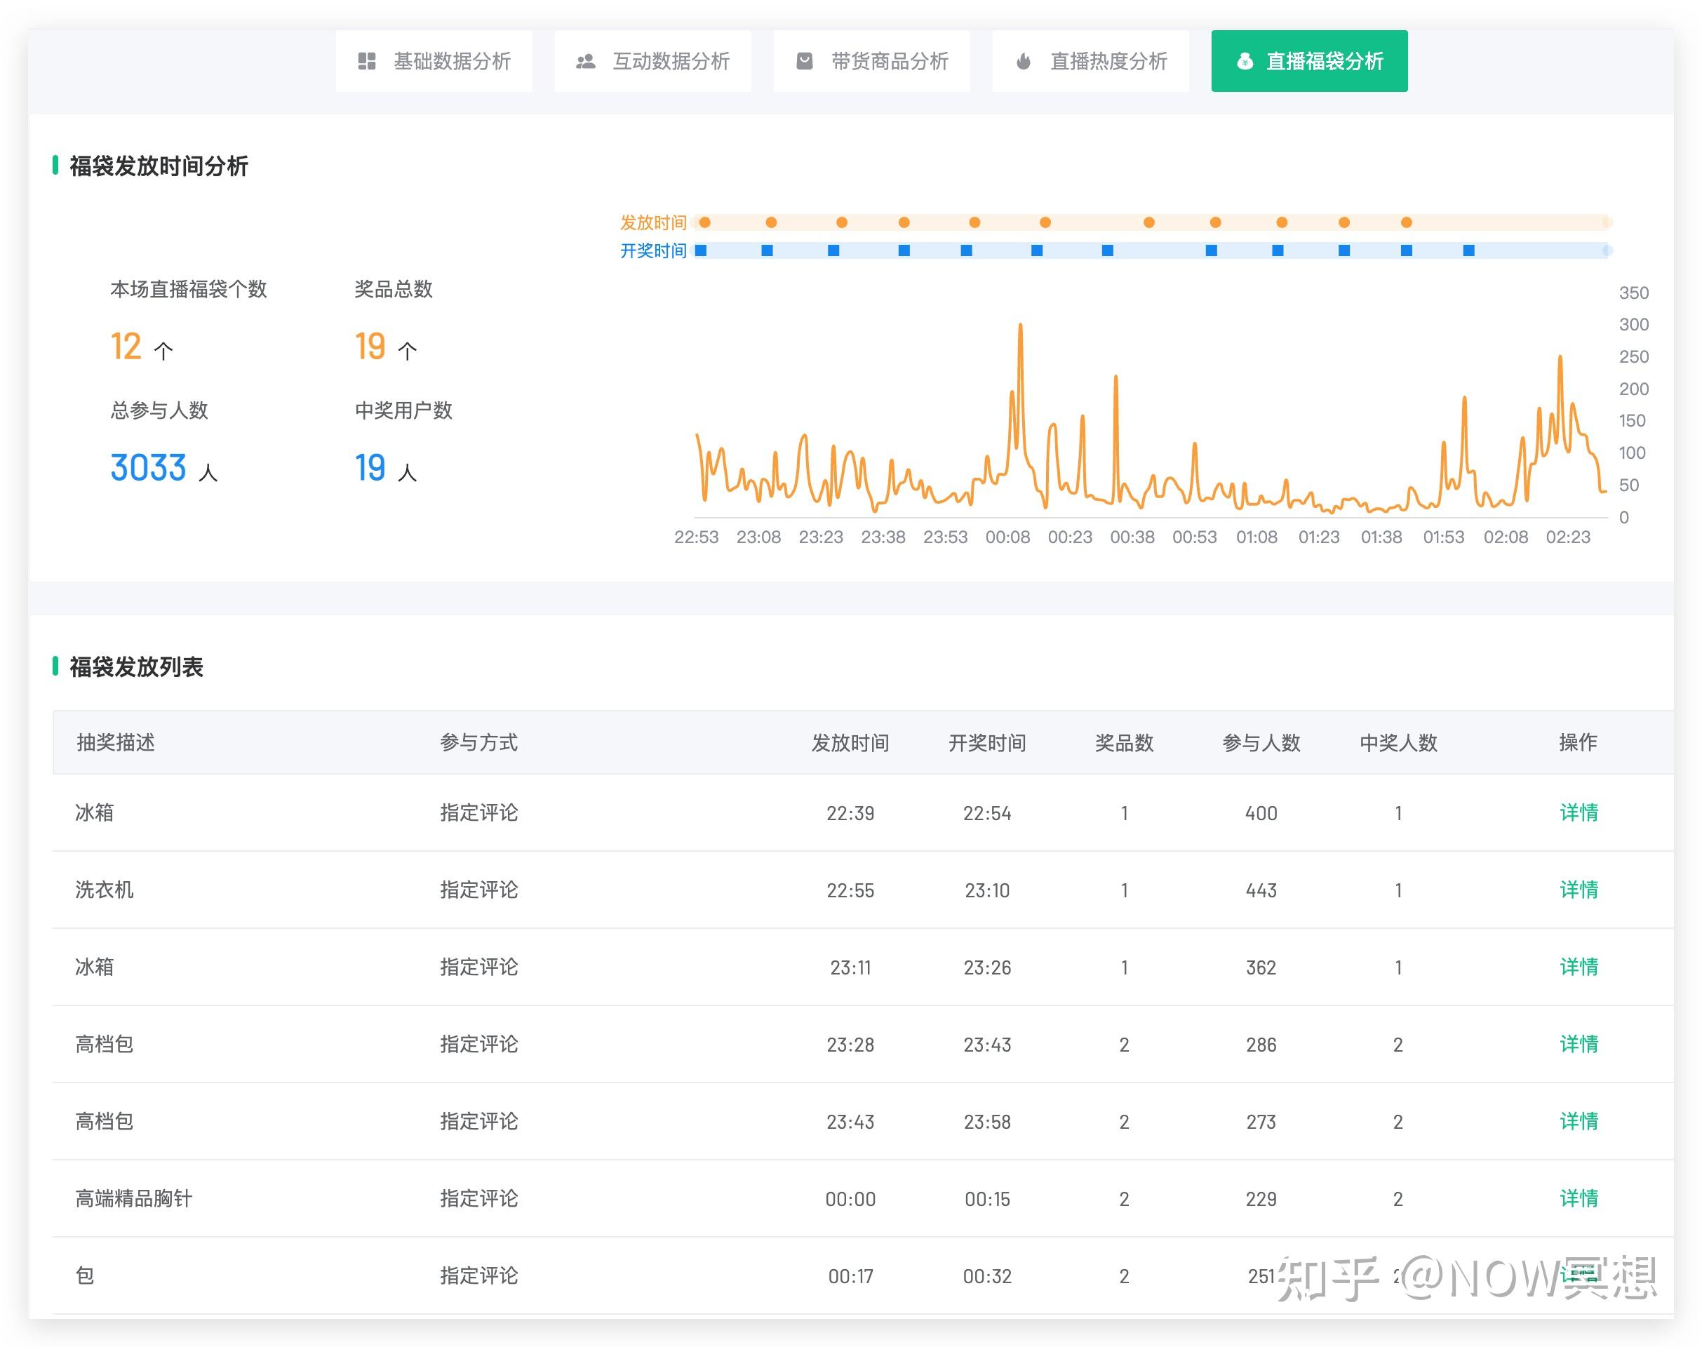Screen dimensions: 1702x1347
Task: Click the 23:10 draw time cell
Action: (986, 891)
